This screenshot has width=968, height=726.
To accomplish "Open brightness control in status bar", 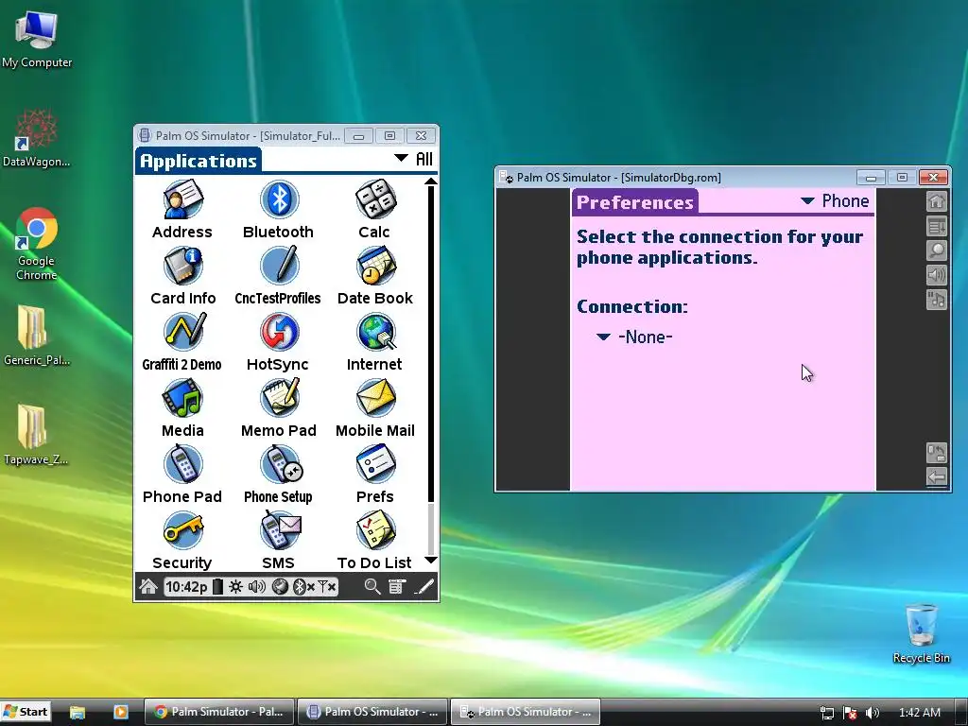I will pyautogui.click(x=235, y=586).
